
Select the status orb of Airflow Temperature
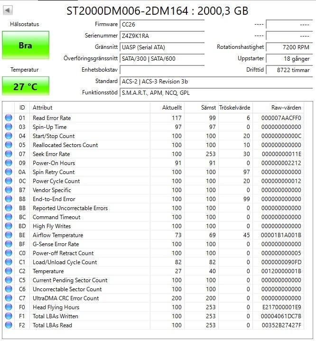point(9,235)
